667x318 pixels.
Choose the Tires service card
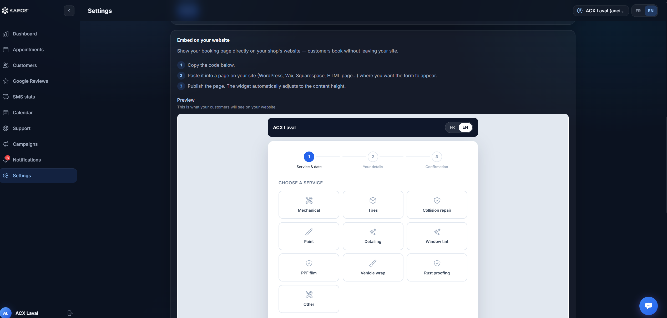click(x=373, y=205)
